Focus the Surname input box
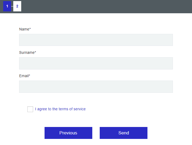This screenshot has height=145, width=192. pos(96,63)
